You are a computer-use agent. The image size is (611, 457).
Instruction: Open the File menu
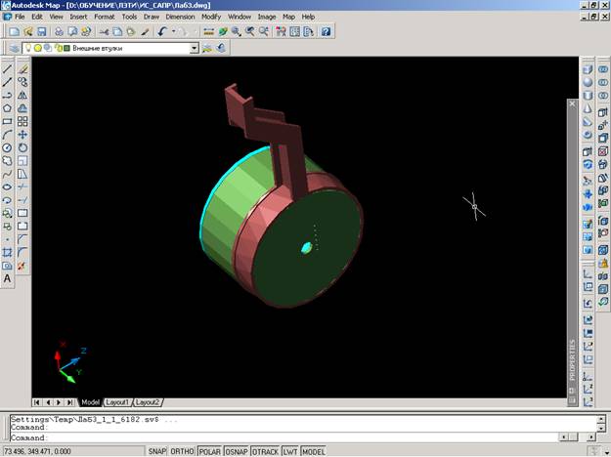pyautogui.click(x=20, y=17)
